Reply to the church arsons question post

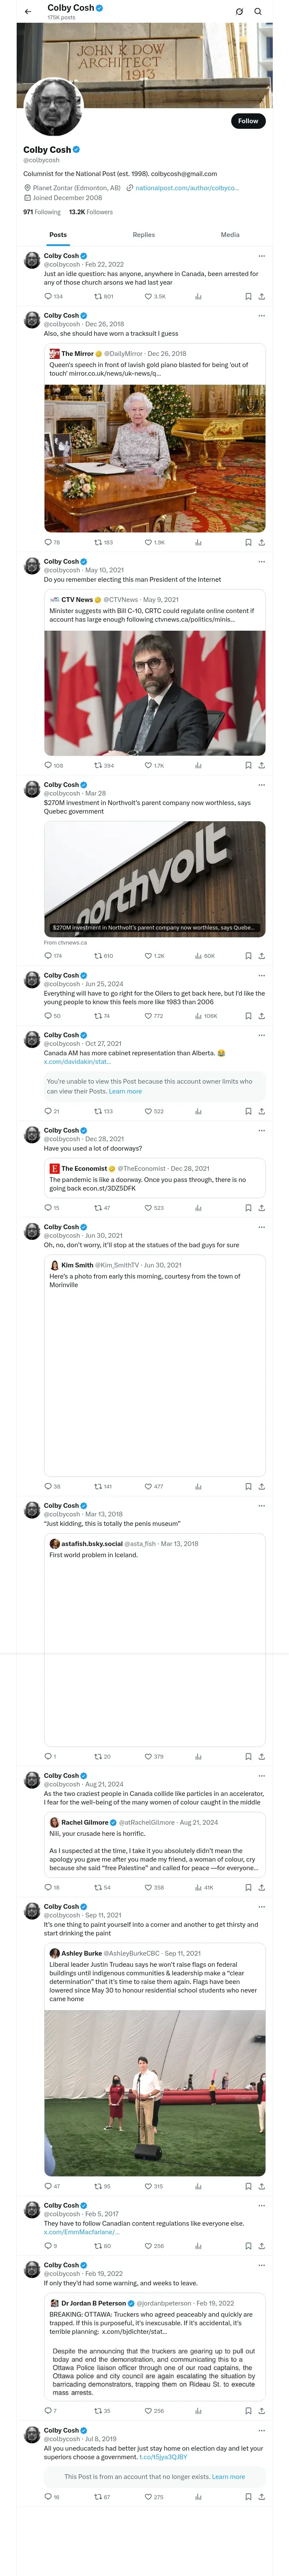[x=48, y=296]
